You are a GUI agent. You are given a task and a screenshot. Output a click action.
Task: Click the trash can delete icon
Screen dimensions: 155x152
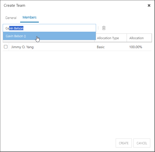coord(104,28)
